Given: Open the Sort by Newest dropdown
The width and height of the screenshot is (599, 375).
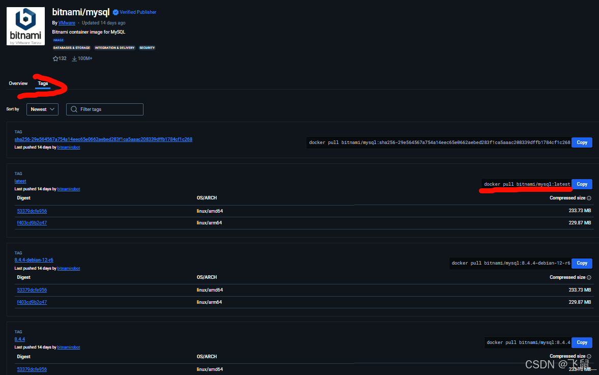Looking at the screenshot, I should click(x=42, y=109).
